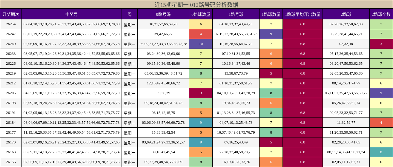
Task: Click the 开奖期次 column header
Action: 11,14
